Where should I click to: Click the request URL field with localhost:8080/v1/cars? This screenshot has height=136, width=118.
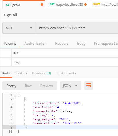tap(77, 28)
